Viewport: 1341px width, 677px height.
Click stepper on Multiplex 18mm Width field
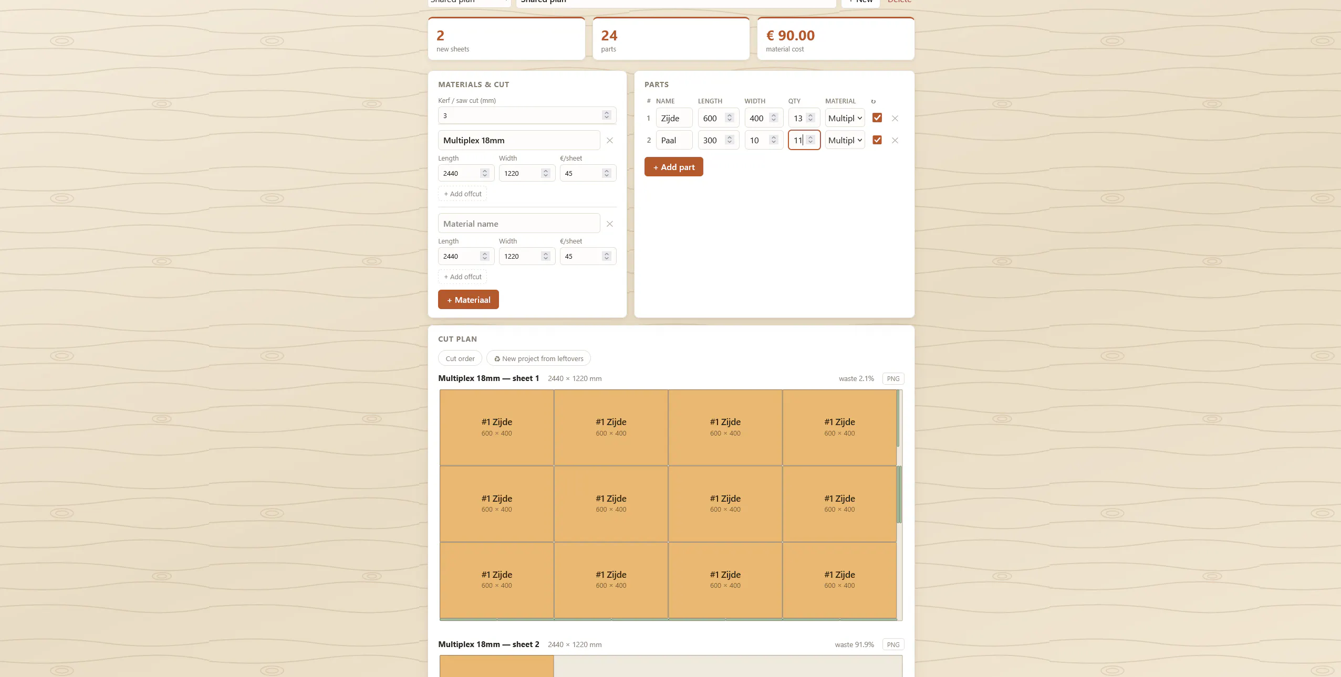(546, 173)
